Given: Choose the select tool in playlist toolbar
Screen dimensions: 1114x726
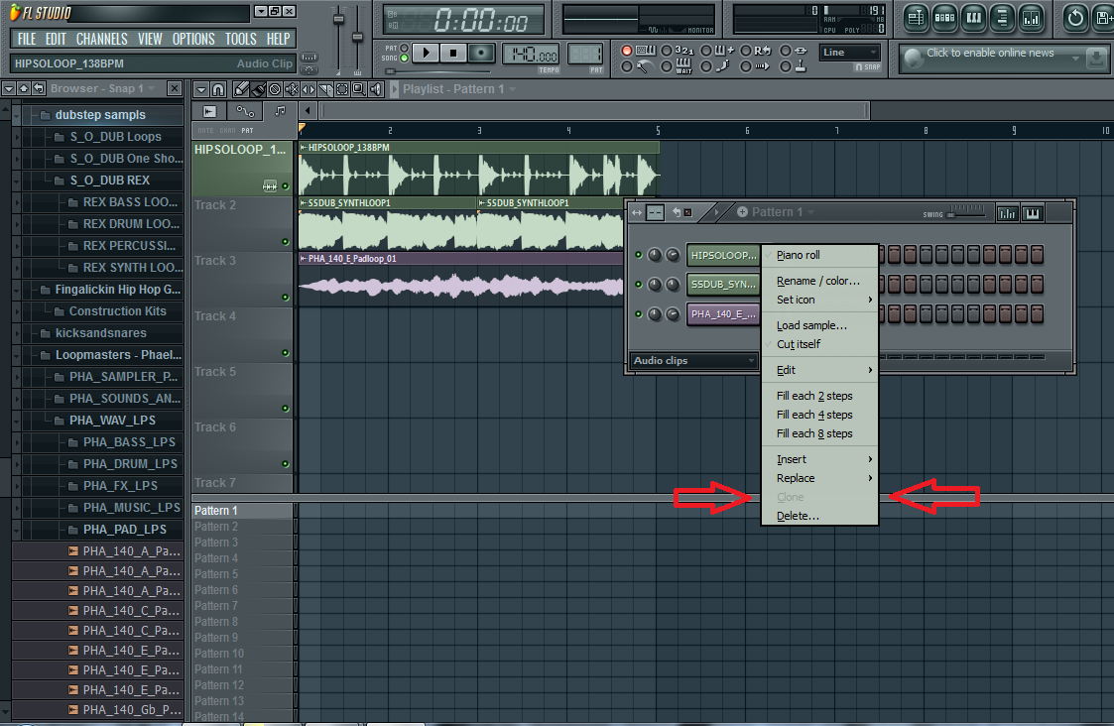Looking at the screenshot, I should pyautogui.click(x=341, y=89).
